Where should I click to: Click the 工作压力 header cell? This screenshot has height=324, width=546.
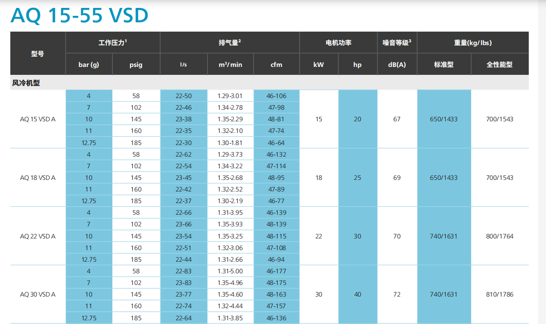pos(113,43)
